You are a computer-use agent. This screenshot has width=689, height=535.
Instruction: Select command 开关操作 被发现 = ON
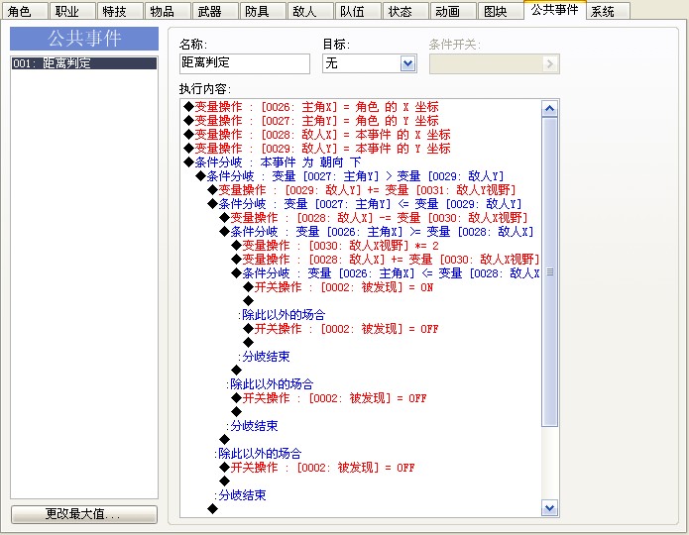coord(338,287)
